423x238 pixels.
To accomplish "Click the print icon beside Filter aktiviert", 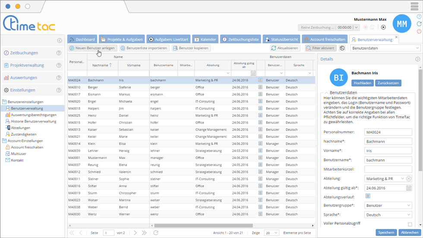I will pos(342,48).
